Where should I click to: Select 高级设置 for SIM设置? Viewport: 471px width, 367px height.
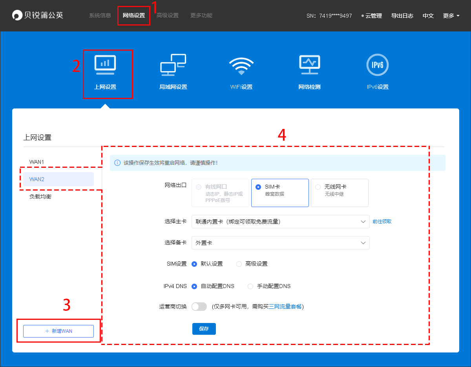point(239,264)
